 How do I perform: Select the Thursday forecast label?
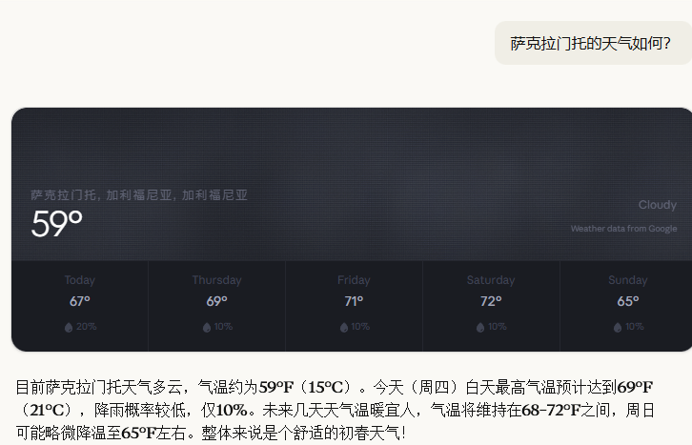216,280
